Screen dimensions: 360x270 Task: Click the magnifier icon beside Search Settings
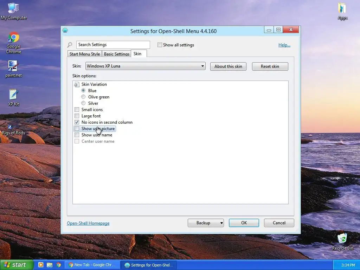70,45
